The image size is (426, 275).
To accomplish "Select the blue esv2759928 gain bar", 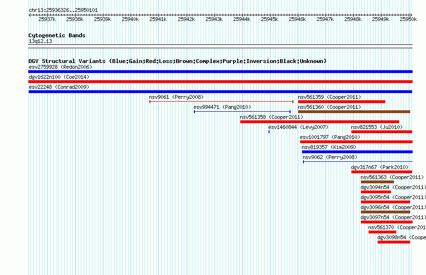I will click(x=220, y=72).
